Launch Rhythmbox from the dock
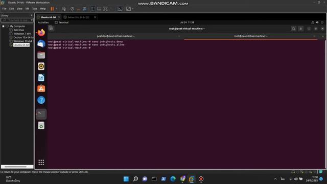Screen dimensions: 327x184 (41, 66)
